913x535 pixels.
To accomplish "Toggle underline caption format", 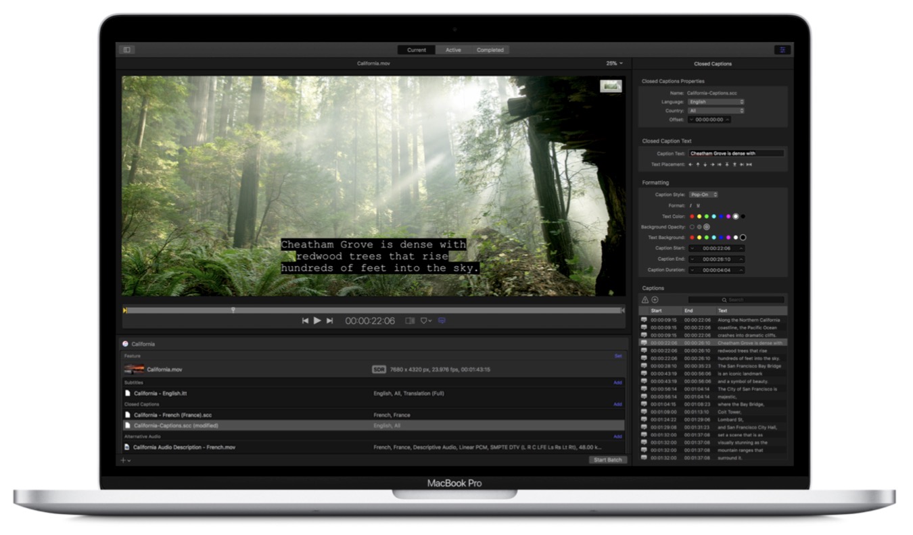I will pyautogui.click(x=698, y=205).
